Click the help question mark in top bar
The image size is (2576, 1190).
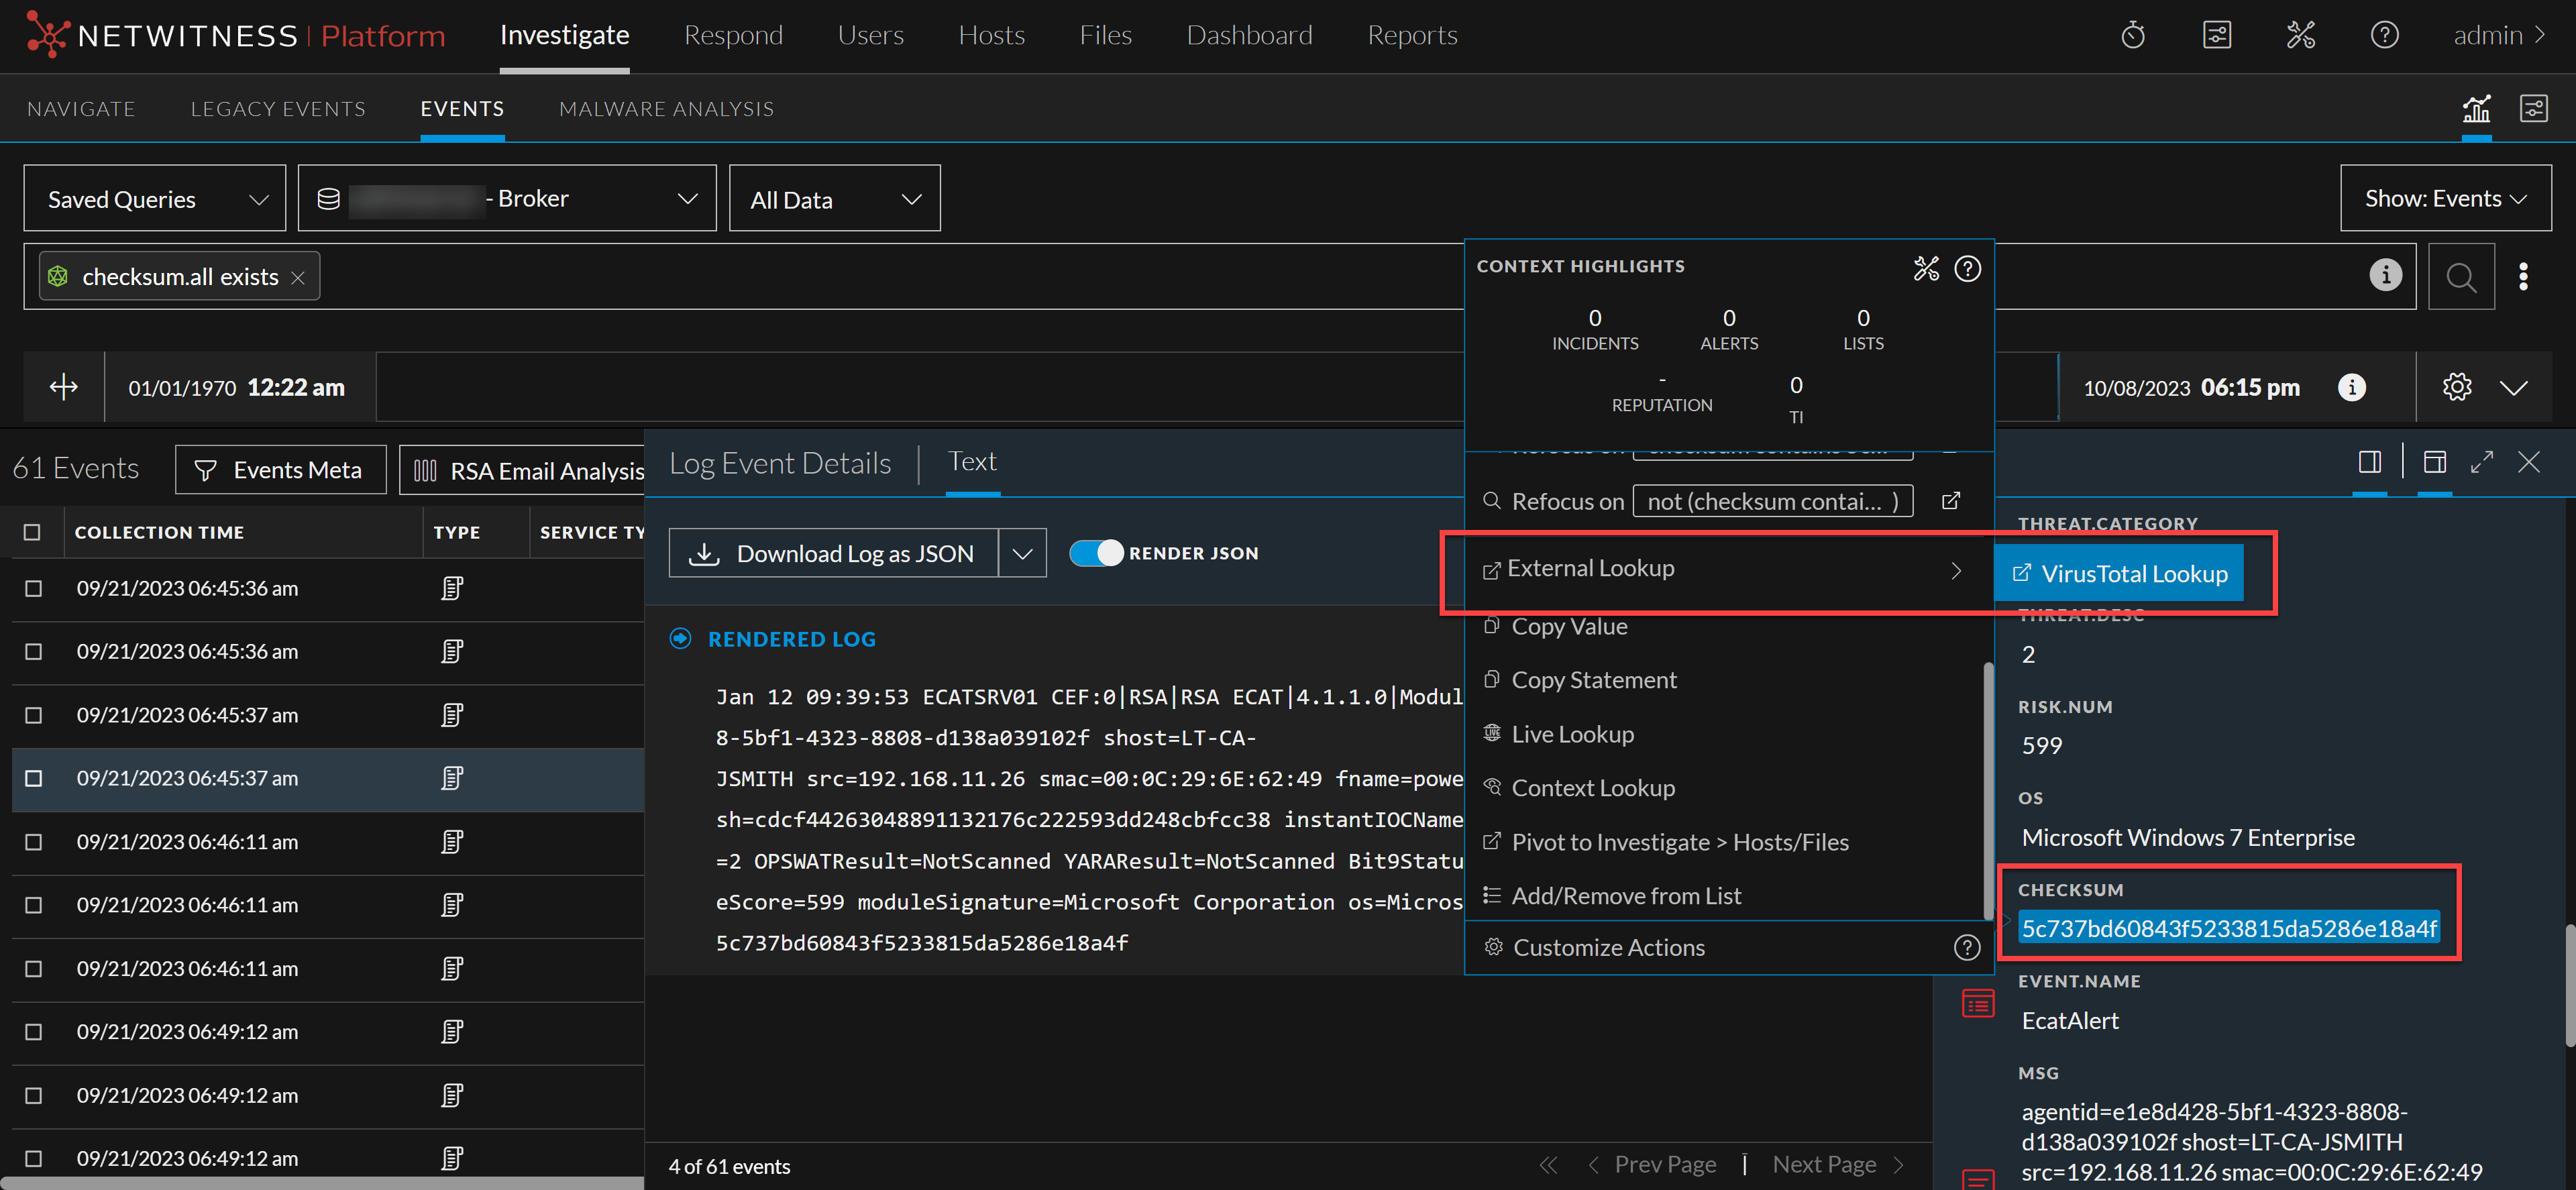[x=2384, y=36]
